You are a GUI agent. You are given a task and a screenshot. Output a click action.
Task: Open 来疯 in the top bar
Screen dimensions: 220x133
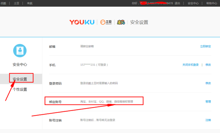click(x=29, y=3)
